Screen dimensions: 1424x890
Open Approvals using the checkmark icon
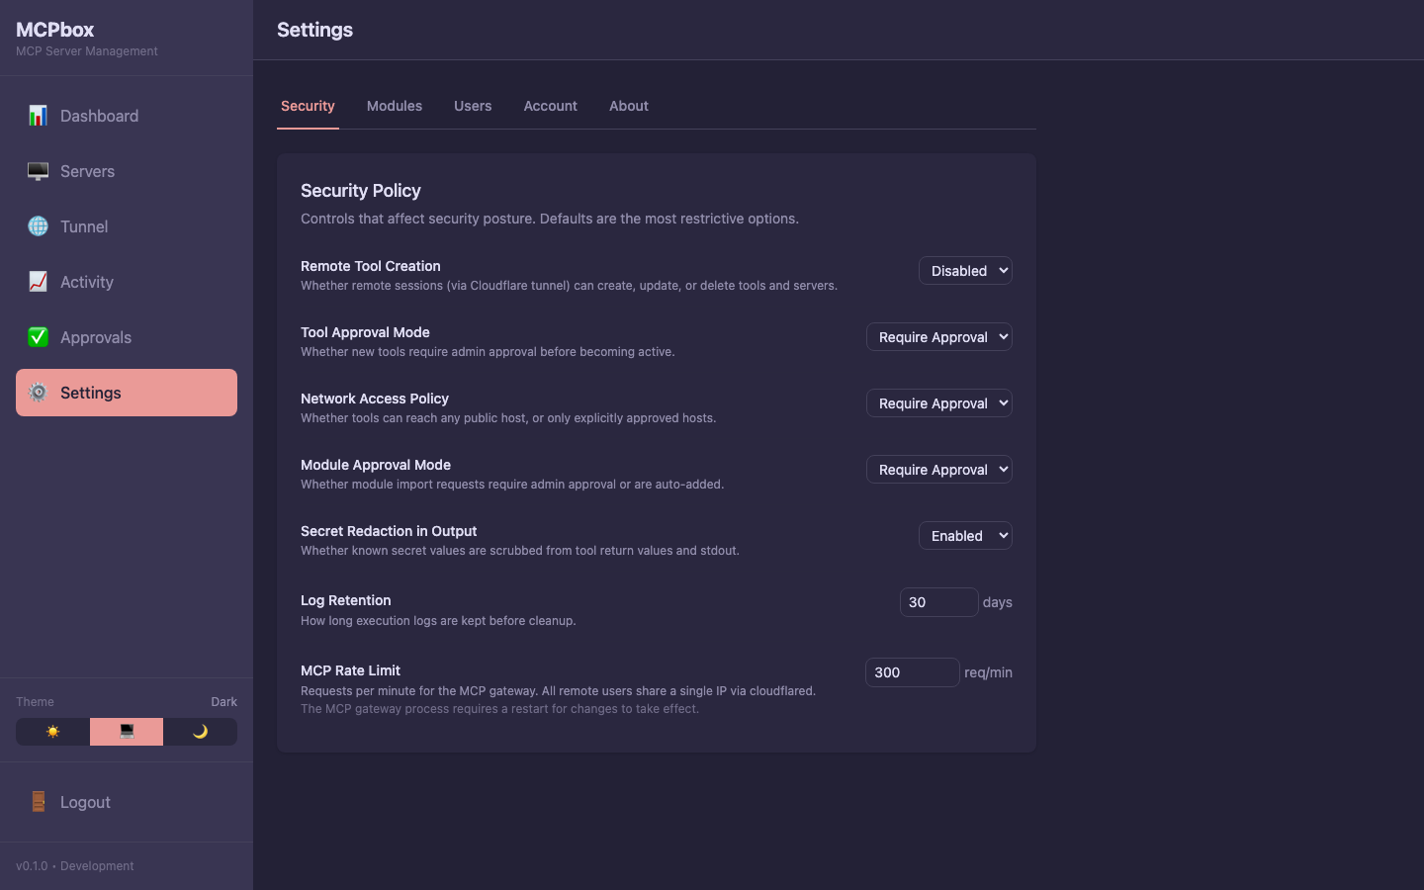[x=38, y=337]
